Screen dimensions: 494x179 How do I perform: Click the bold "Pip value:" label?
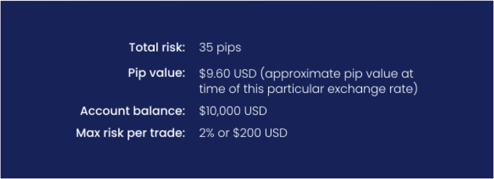(156, 73)
